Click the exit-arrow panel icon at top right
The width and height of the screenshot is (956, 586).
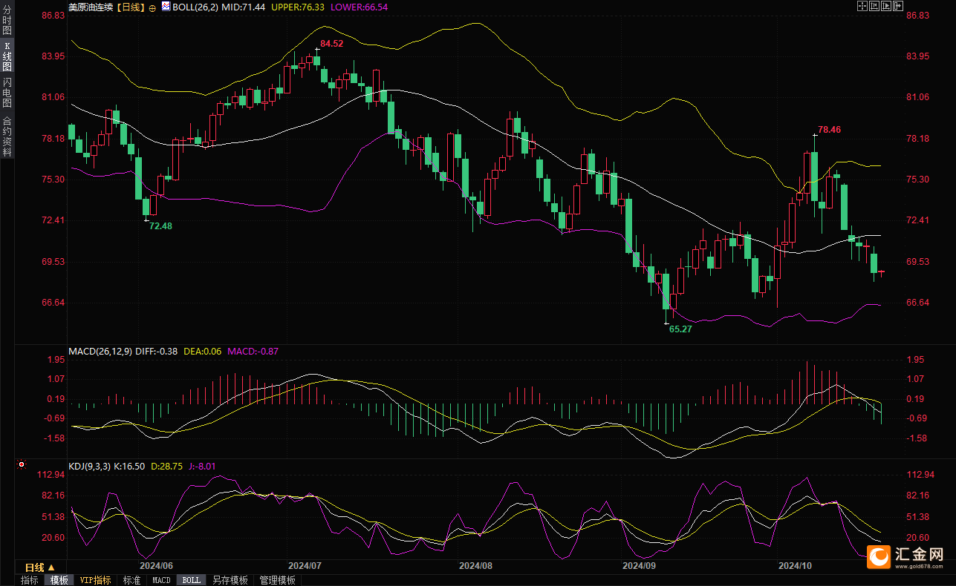point(898,6)
